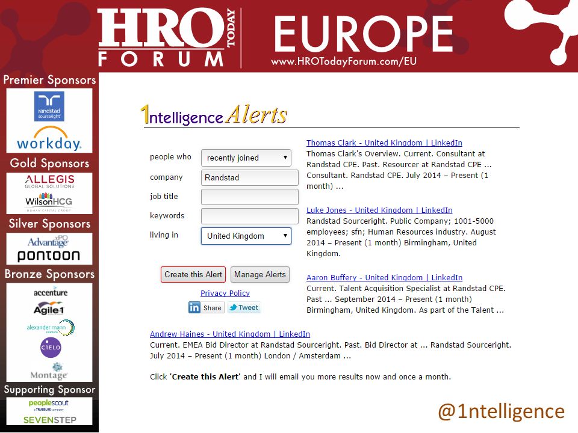Click the Create this Alert button
578x433 pixels.
tap(193, 275)
